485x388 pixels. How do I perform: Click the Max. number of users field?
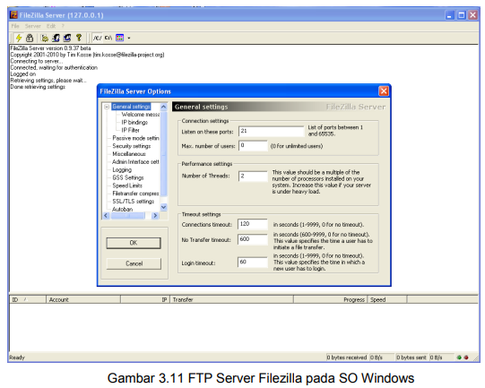pyautogui.click(x=253, y=145)
